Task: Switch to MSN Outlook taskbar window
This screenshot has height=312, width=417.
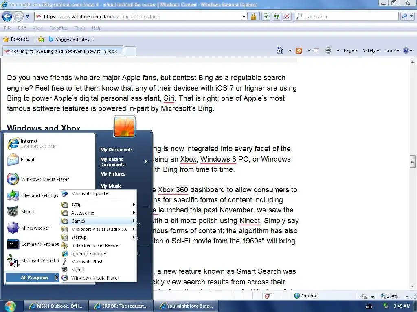Action: click(x=55, y=306)
